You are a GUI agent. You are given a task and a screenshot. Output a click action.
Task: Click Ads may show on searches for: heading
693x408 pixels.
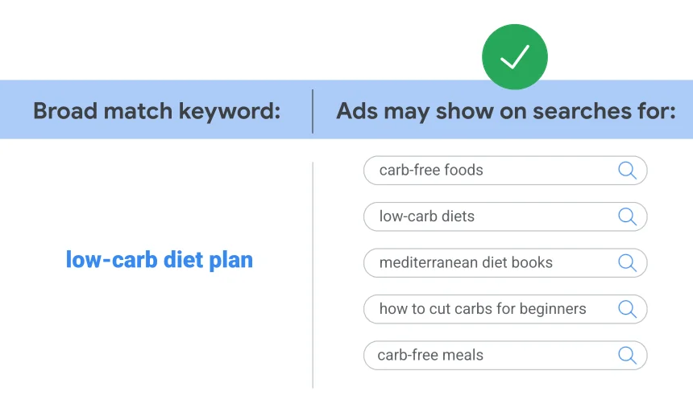coord(506,111)
